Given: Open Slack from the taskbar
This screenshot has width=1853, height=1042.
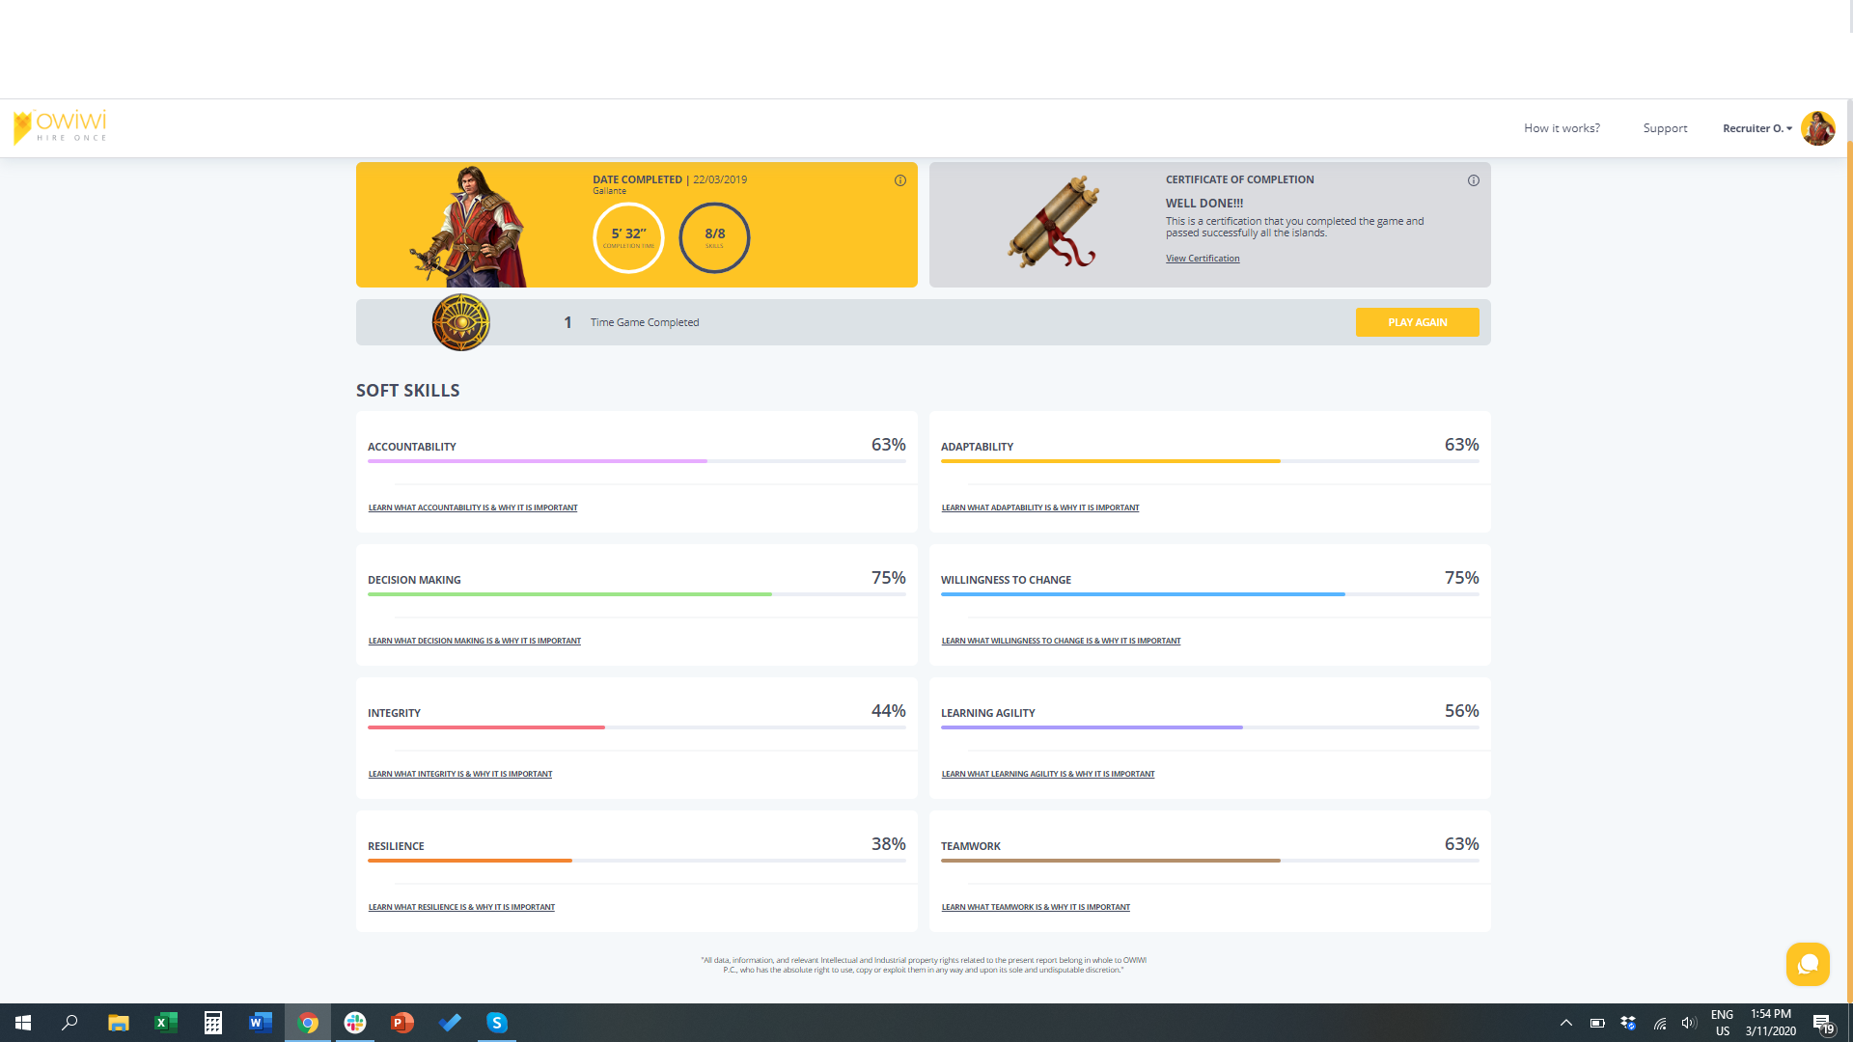Looking at the screenshot, I should click(x=355, y=1023).
